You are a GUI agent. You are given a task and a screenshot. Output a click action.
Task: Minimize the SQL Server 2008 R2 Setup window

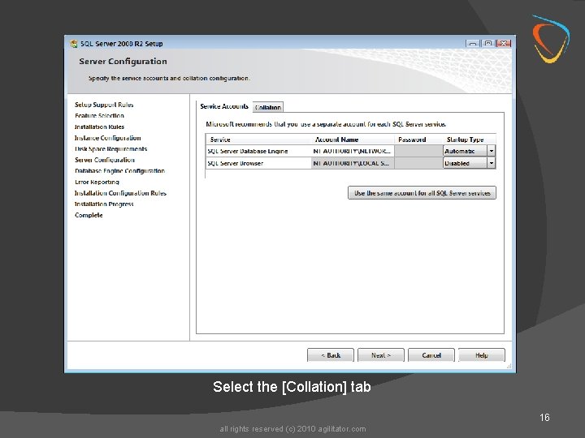point(473,44)
